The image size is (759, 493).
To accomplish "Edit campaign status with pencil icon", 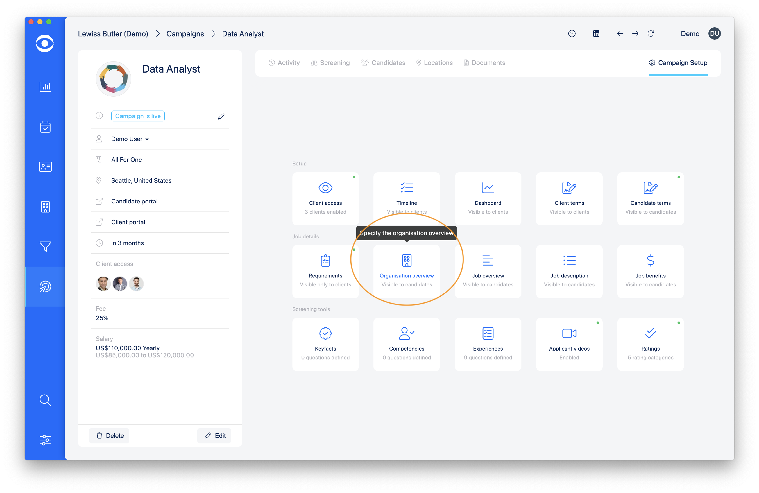I will pyautogui.click(x=221, y=116).
